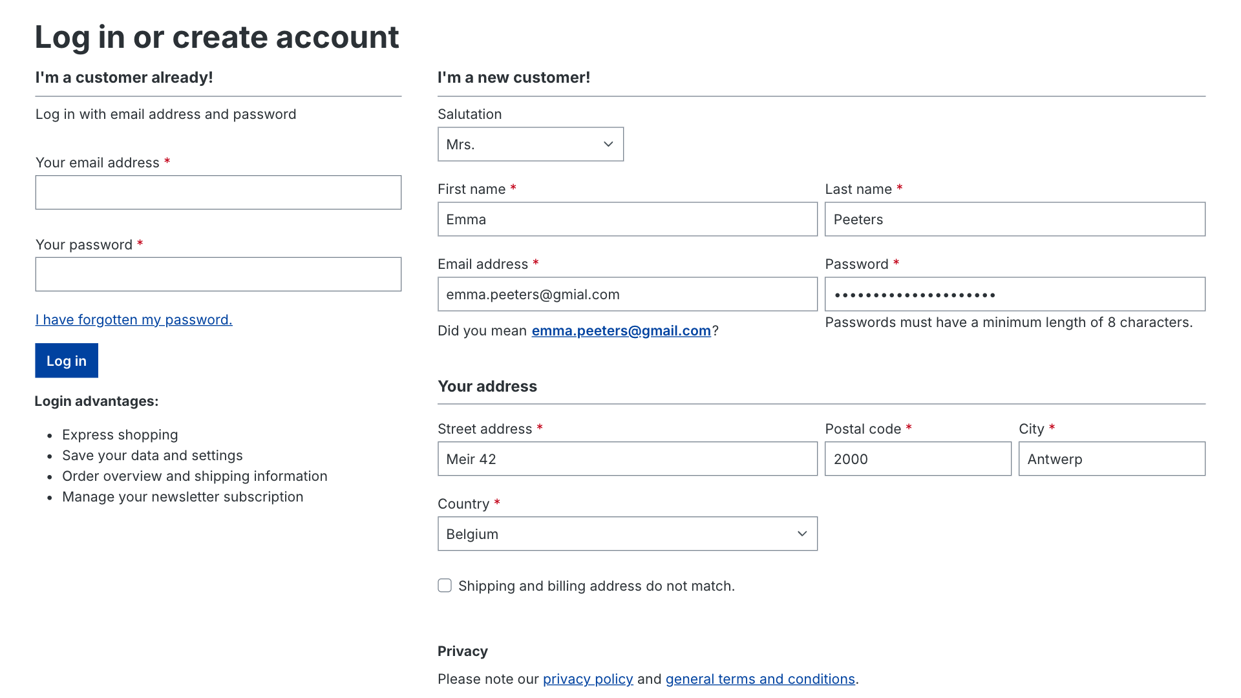Screen dimensions: 1241x698
Task: Click the 'I'm a new customer!' heading
Action: [514, 77]
